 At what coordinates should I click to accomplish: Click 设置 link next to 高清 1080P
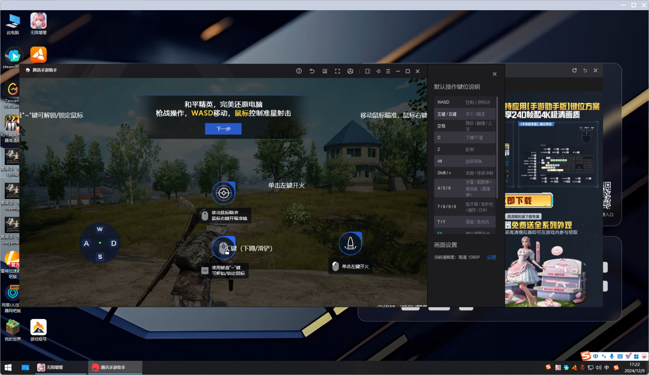491,257
